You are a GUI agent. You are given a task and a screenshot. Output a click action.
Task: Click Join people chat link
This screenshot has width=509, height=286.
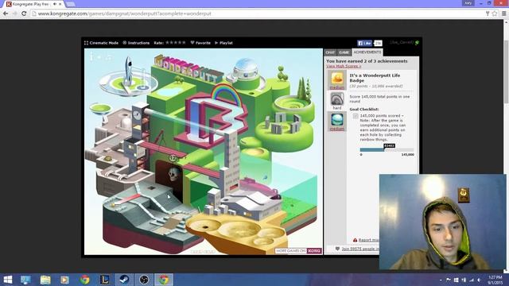point(359,249)
